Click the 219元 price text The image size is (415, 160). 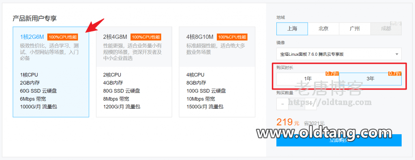[288, 122]
